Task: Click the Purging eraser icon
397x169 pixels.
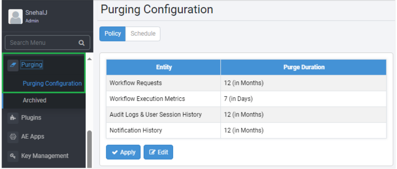Action: tap(13, 65)
